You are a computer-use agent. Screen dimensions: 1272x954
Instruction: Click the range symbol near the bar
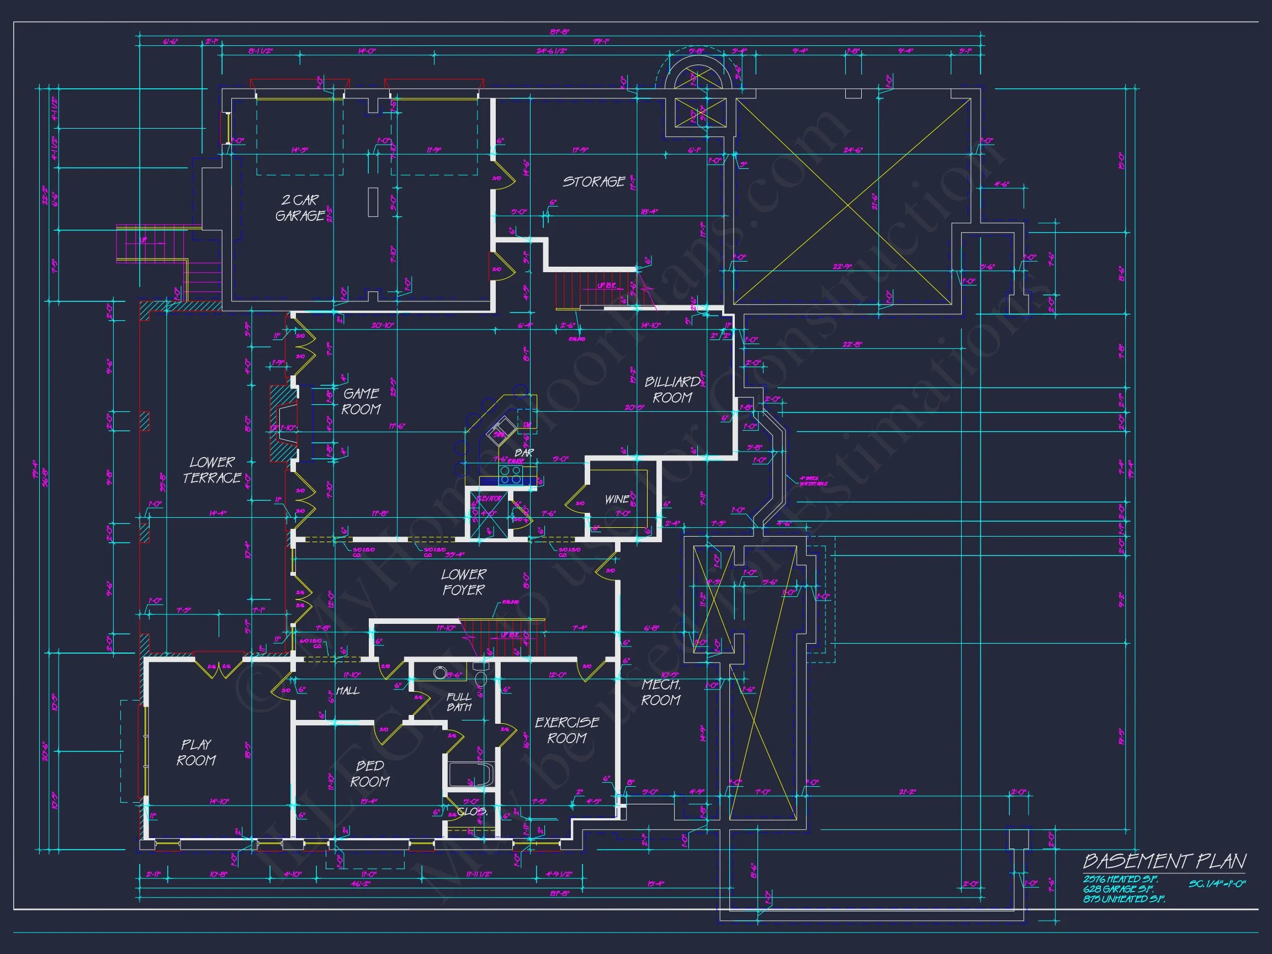[x=511, y=475]
